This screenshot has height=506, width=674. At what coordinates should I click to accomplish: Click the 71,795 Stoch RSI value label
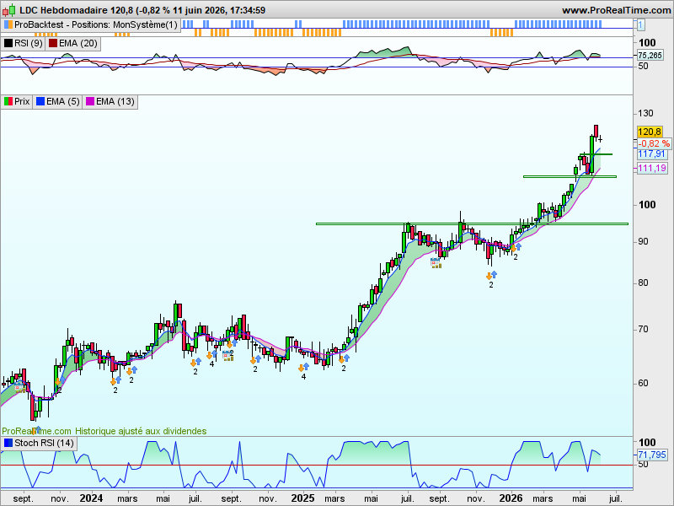[652, 455]
